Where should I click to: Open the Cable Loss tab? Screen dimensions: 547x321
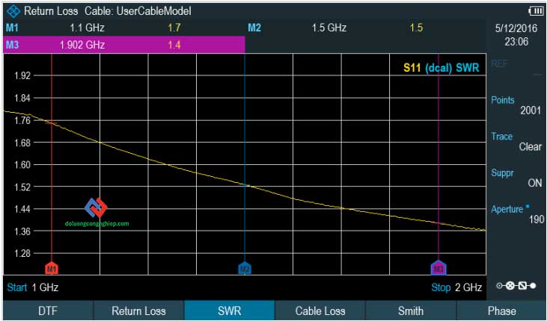pyautogui.click(x=320, y=311)
